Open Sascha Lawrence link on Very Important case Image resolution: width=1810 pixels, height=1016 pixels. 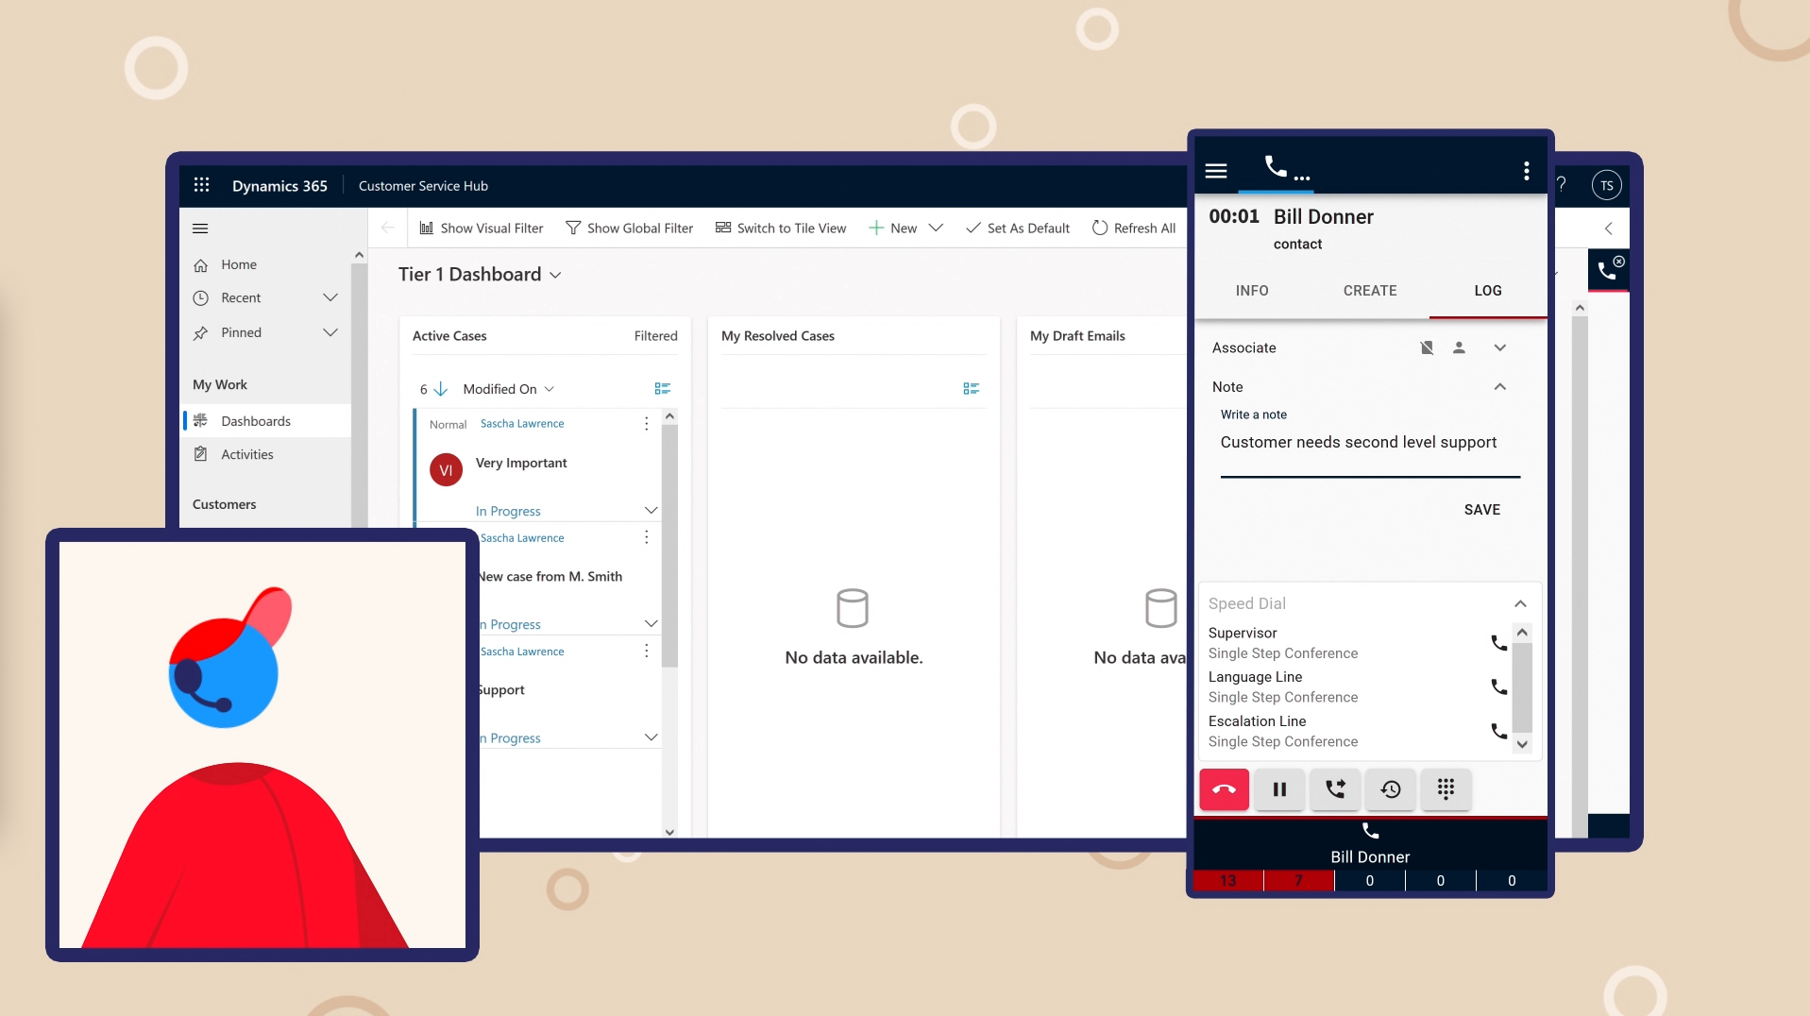pyautogui.click(x=522, y=424)
